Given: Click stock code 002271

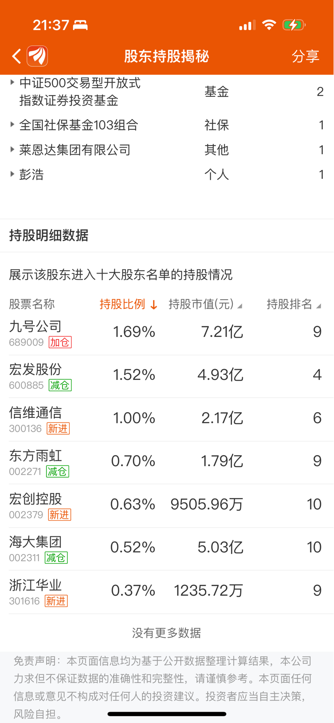Looking at the screenshot, I should (x=25, y=472).
